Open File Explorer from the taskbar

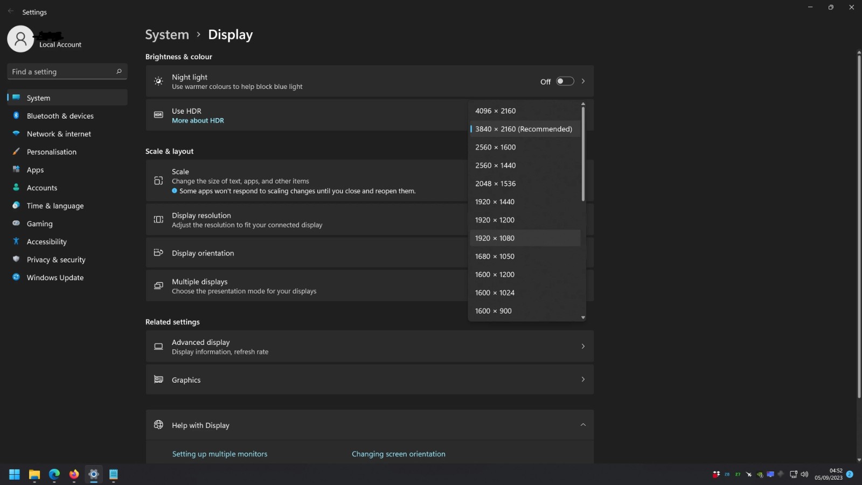tap(34, 474)
